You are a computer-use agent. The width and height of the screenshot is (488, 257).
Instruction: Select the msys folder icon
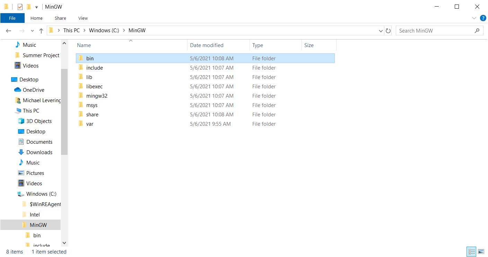click(x=80, y=105)
